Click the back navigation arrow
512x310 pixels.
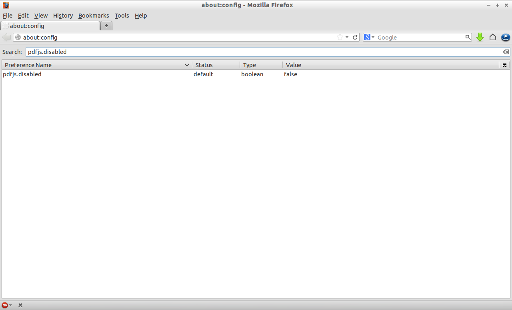tap(6, 37)
